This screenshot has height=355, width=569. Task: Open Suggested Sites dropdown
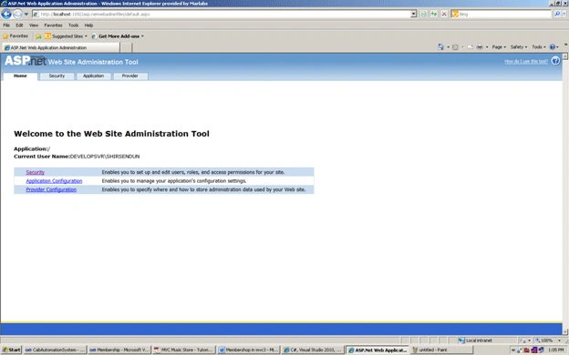coord(66,36)
